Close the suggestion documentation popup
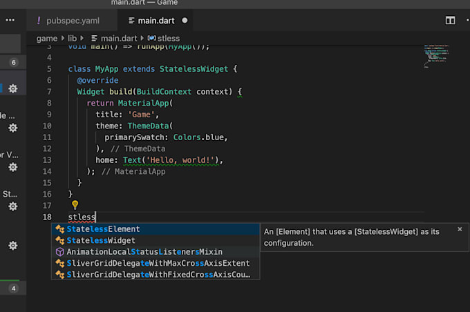The width and height of the screenshot is (470, 312). pos(460,229)
